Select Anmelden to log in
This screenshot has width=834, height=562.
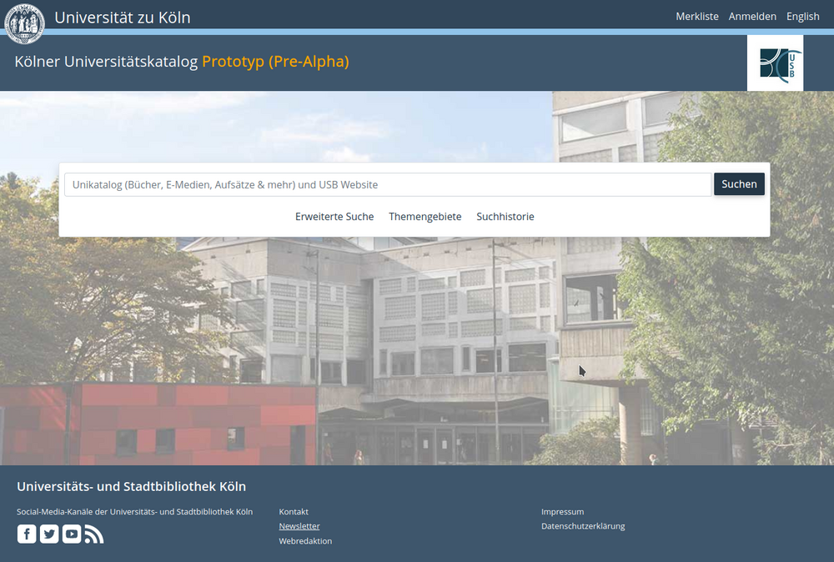tap(752, 17)
